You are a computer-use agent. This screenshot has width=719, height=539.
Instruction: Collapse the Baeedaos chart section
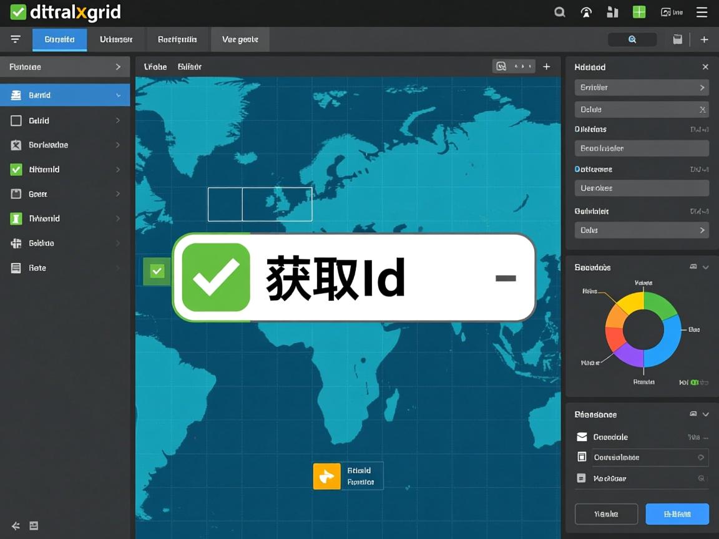[x=706, y=267]
